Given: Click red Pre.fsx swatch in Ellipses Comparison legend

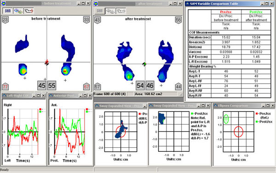Looking at the screenshot, I should (x=257, y=114).
